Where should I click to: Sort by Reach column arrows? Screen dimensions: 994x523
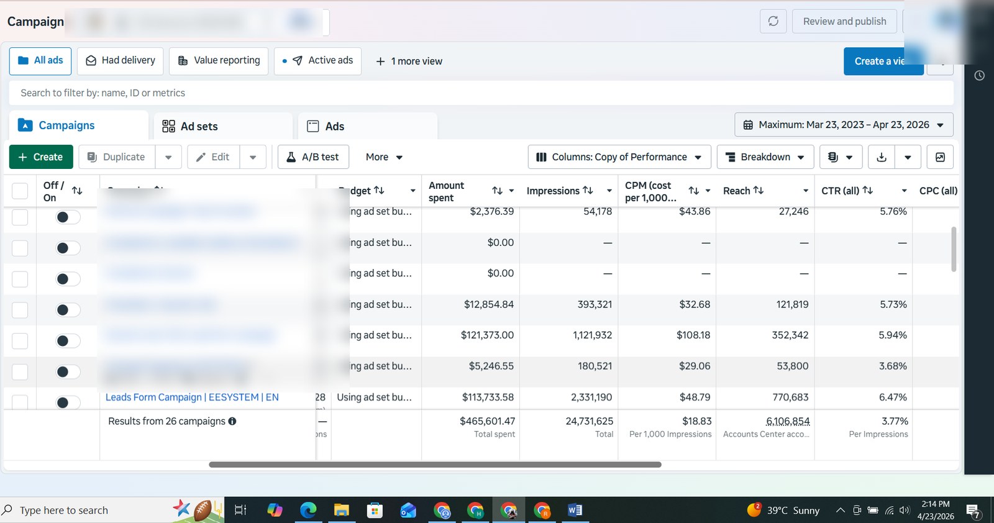(759, 190)
